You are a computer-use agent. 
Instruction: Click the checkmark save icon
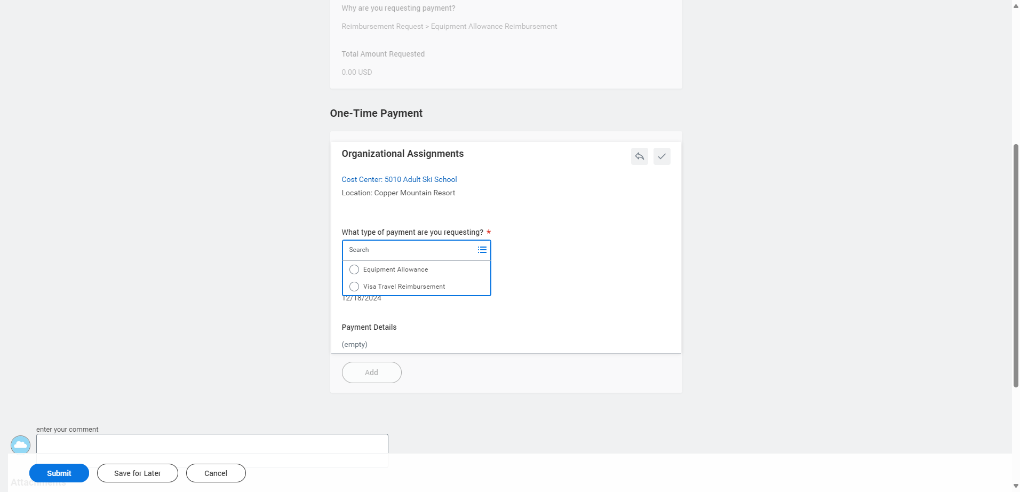click(x=662, y=156)
